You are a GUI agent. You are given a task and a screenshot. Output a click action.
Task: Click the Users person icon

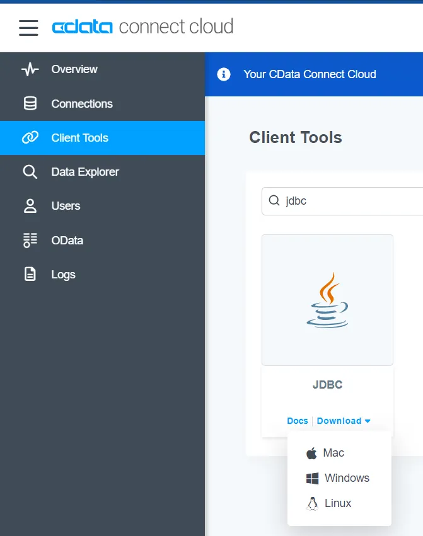(x=30, y=206)
